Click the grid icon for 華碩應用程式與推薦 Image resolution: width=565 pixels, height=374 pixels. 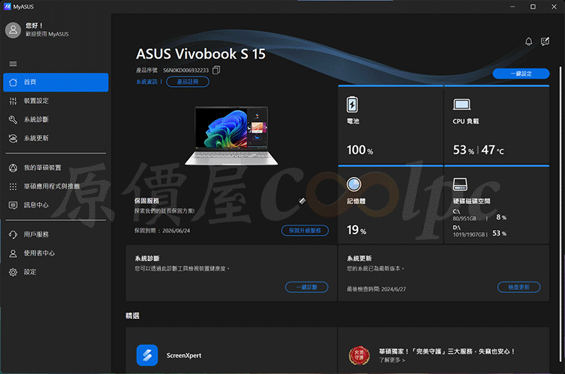[x=13, y=186]
